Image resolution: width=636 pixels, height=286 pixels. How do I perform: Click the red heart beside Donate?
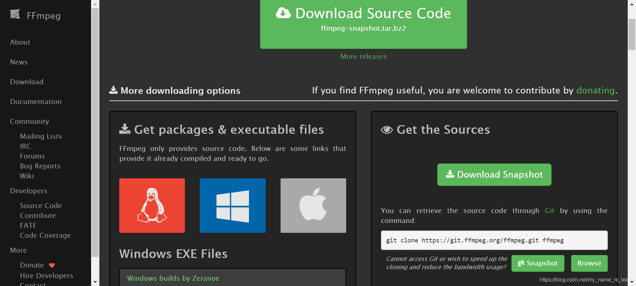pos(52,265)
